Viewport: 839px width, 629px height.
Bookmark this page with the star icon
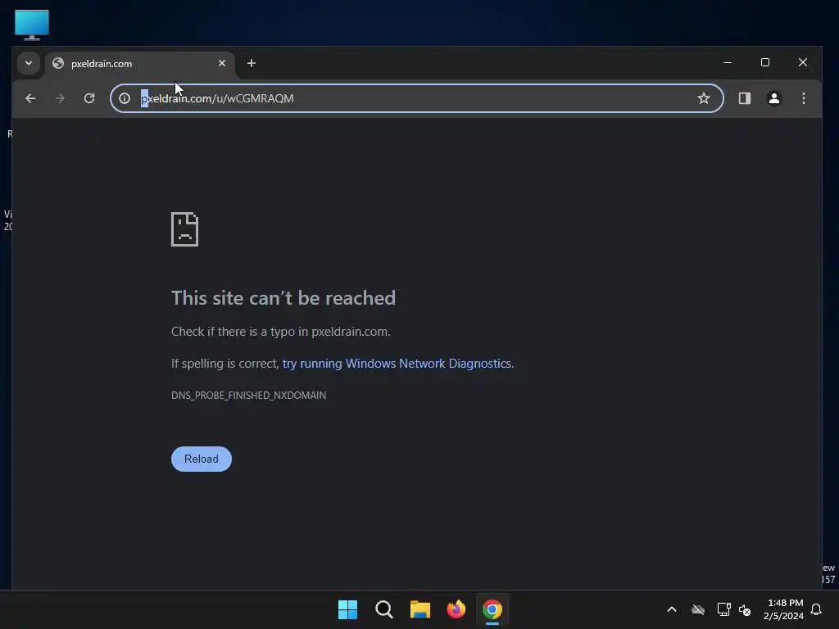(x=704, y=98)
